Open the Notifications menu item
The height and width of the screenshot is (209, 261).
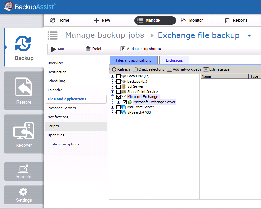point(58,117)
